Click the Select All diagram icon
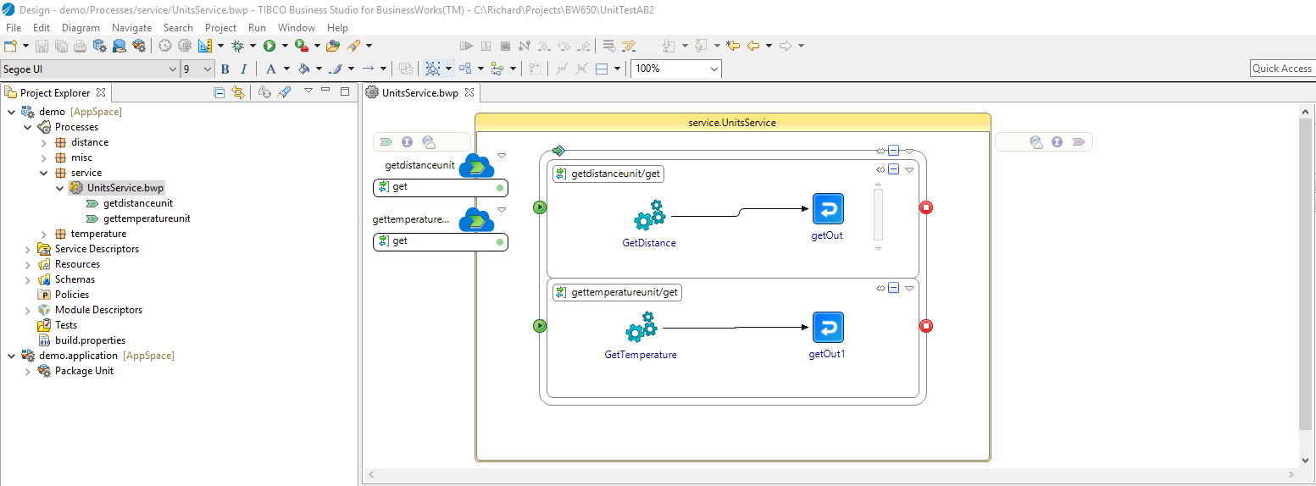This screenshot has height=486, width=1316. (x=433, y=69)
